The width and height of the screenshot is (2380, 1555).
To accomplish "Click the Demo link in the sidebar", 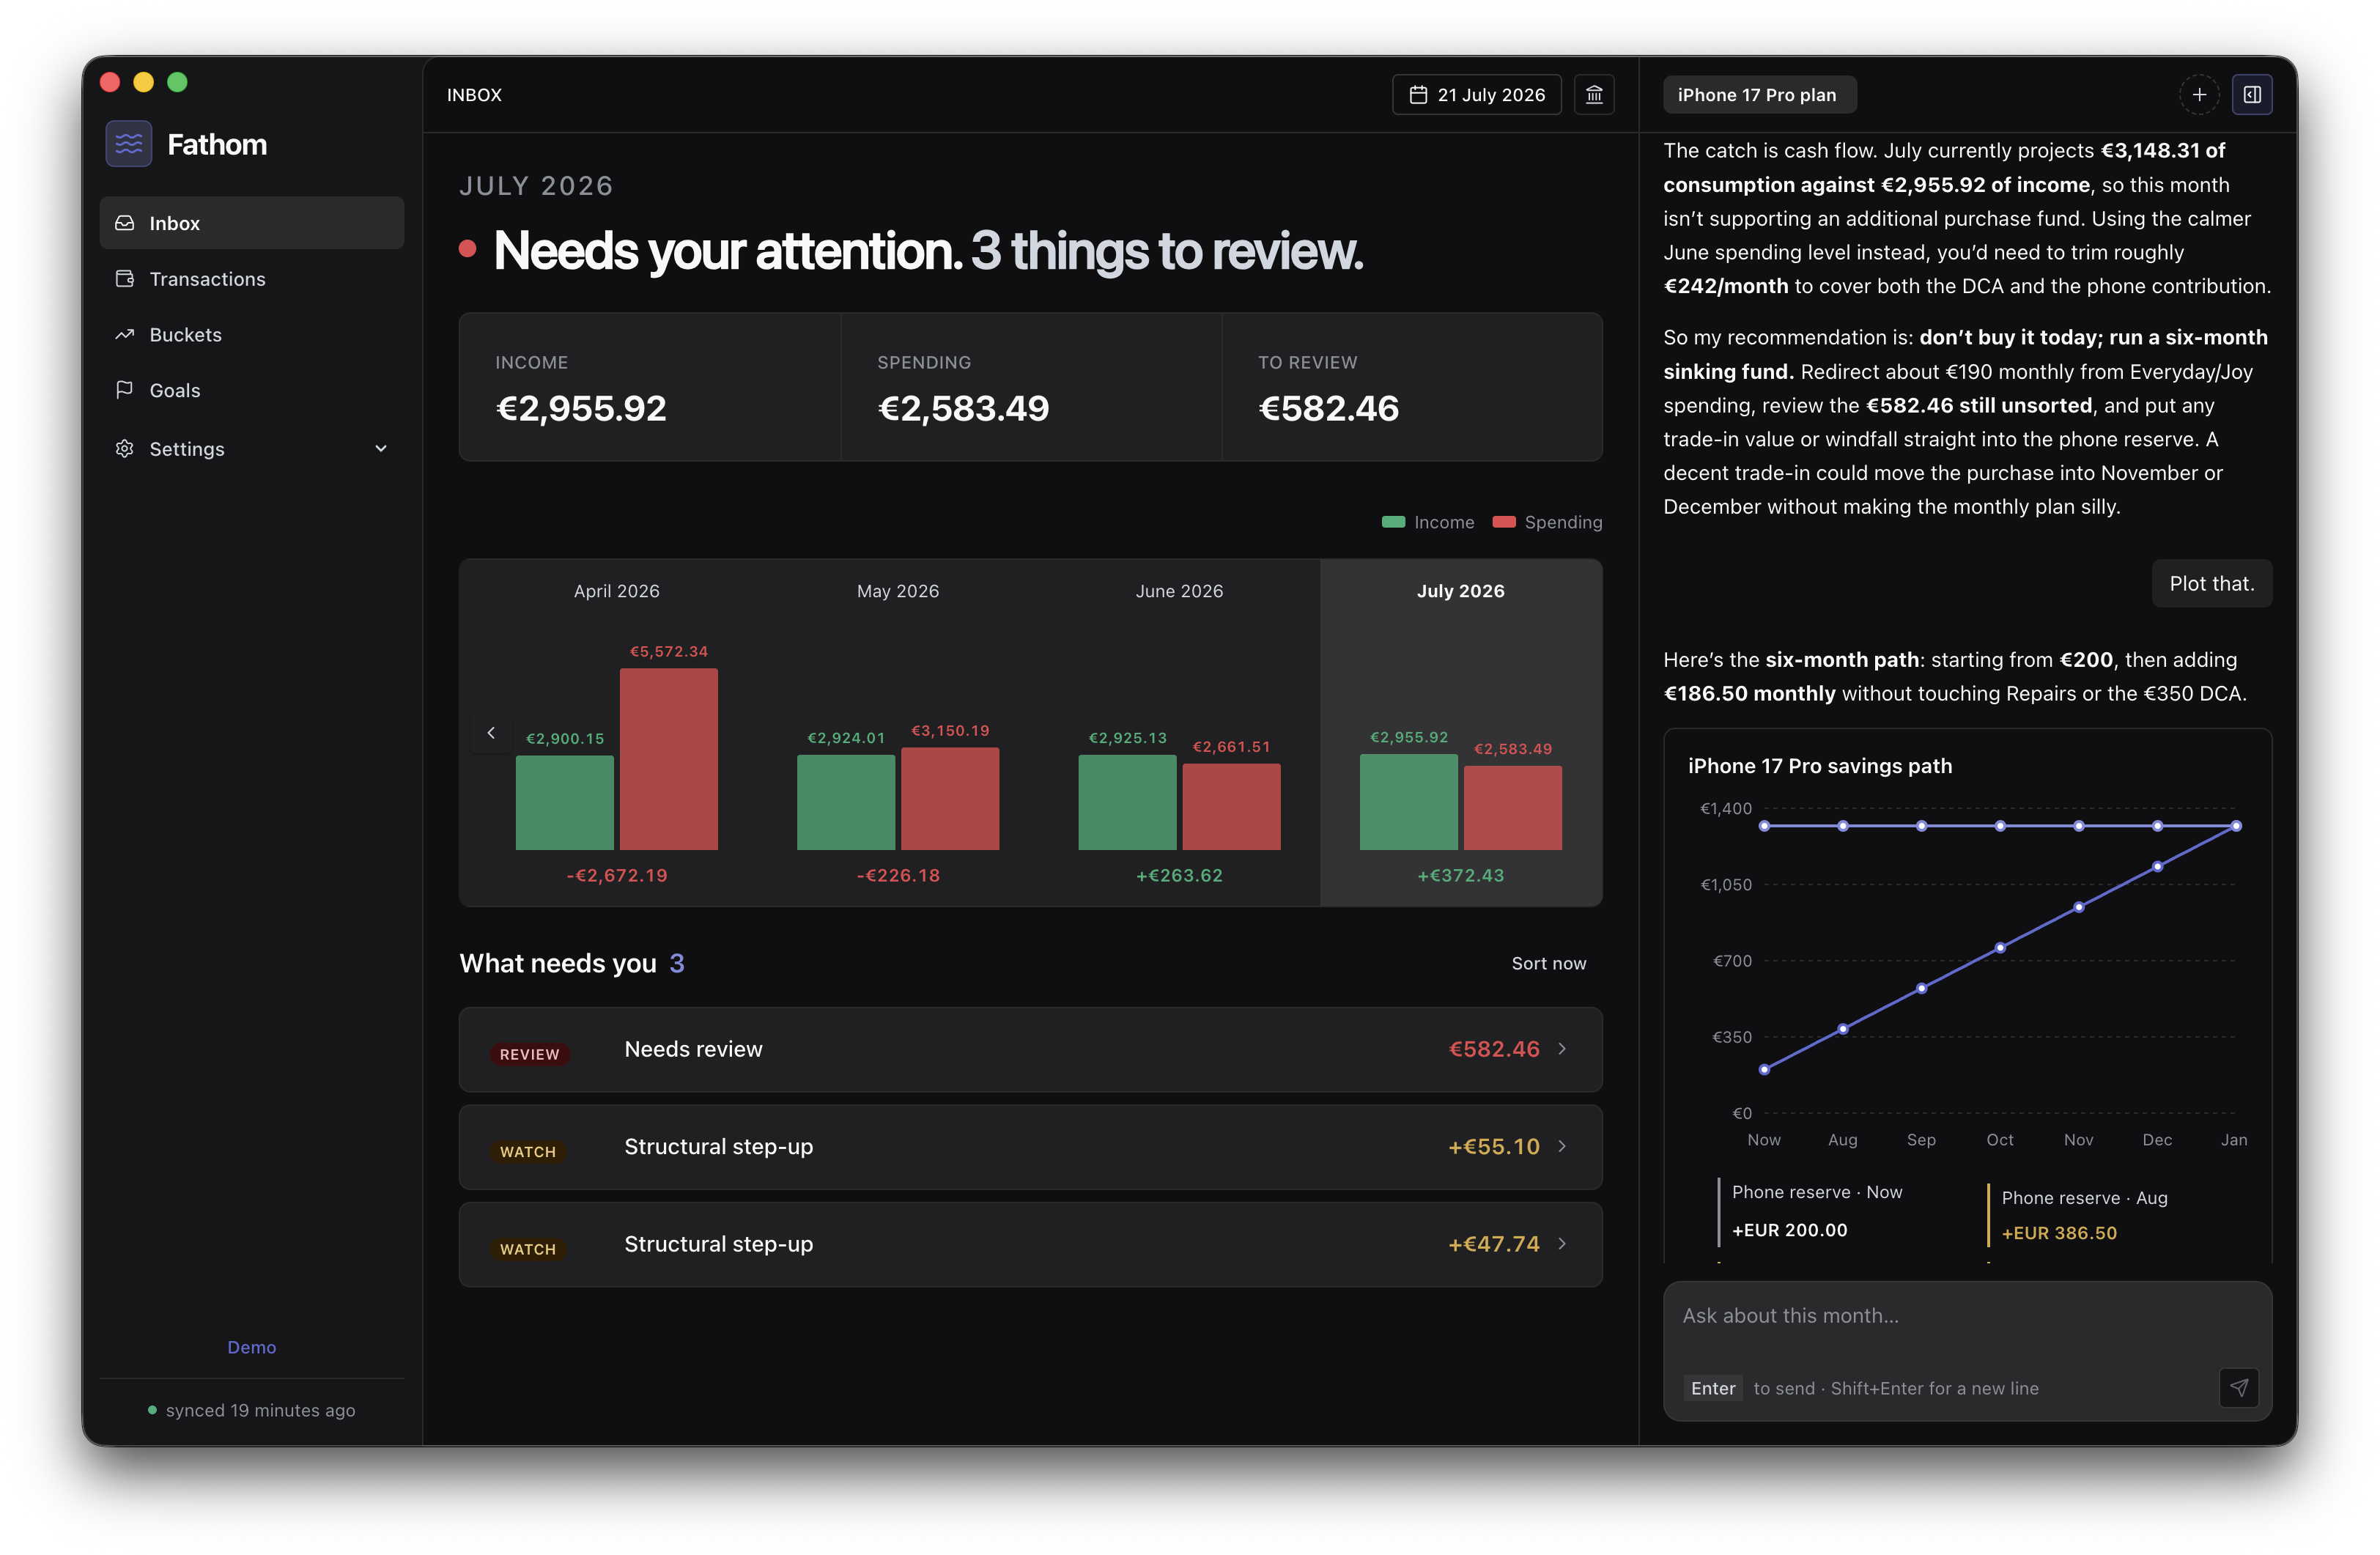I will (252, 1347).
